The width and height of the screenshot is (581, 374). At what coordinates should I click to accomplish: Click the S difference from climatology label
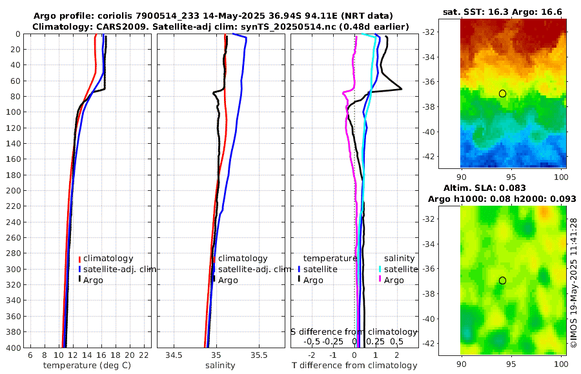coord(354,331)
